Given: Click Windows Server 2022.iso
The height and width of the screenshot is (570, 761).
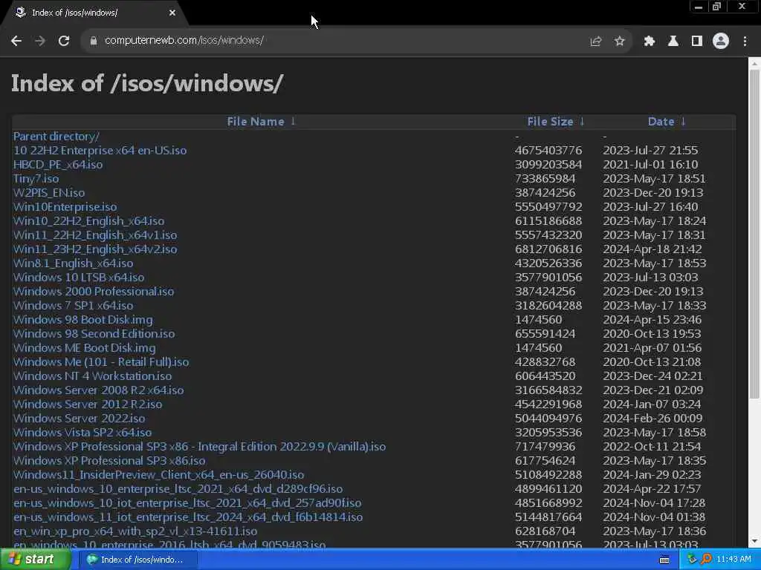Looking at the screenshot, I should [x=79, y=418].
